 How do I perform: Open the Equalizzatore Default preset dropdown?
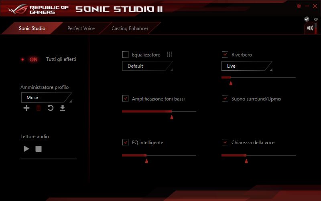(x=147, y=66)
